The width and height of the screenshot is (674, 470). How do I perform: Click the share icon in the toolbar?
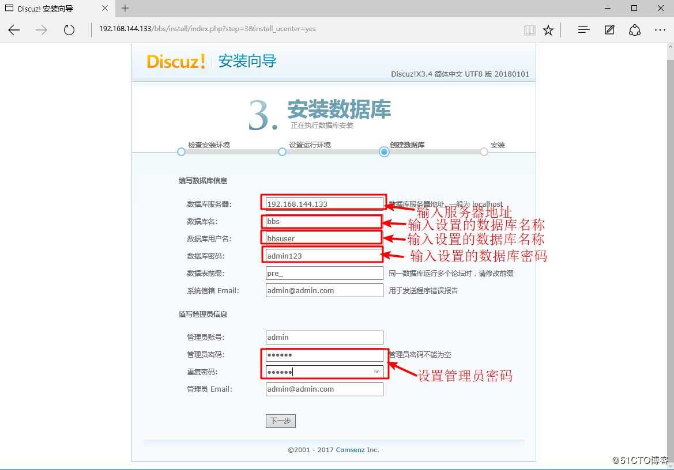point(634,29)
